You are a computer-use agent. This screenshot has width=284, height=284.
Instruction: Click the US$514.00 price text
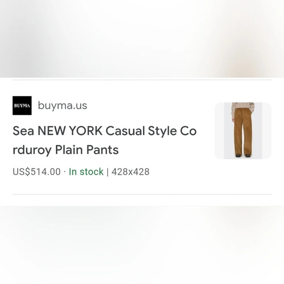tap(37, 171)
